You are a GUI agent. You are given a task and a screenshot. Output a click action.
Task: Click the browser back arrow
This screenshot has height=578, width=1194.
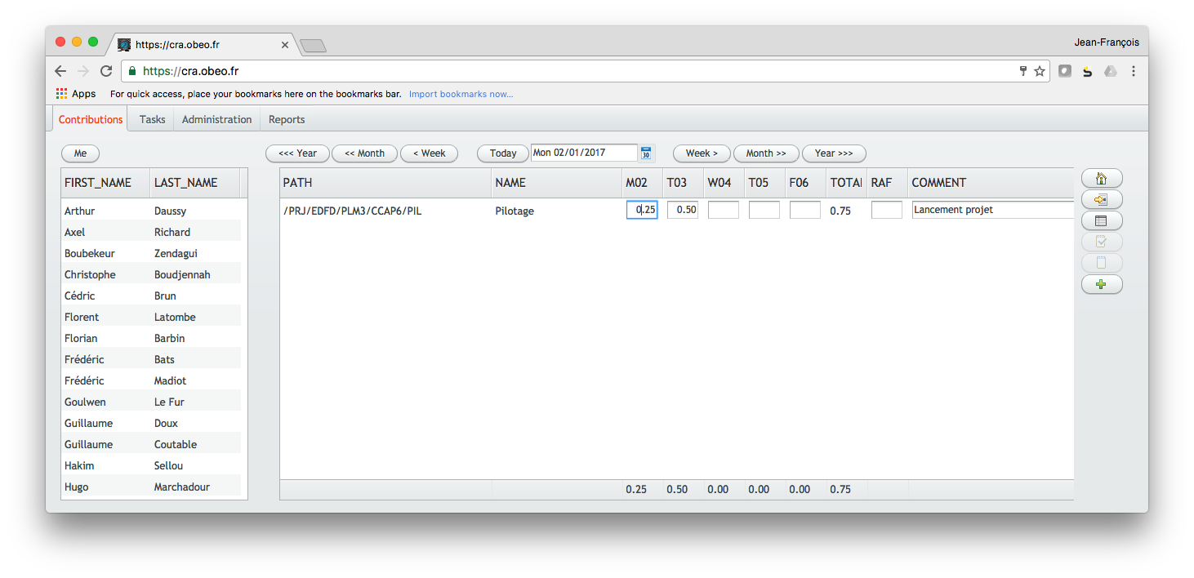point(61,71)
